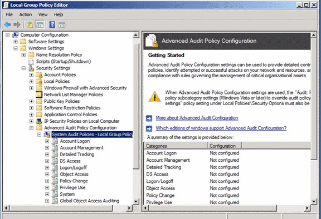Click the Network List Manager Policies icon
The image size is (321, 219).
[38, 94]
